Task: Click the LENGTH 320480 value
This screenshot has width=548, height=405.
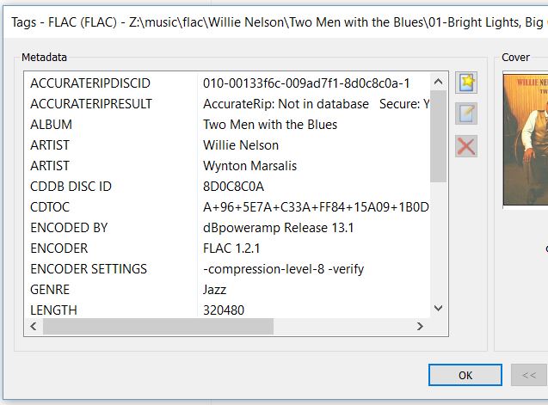Action: (x=225, y=310)
